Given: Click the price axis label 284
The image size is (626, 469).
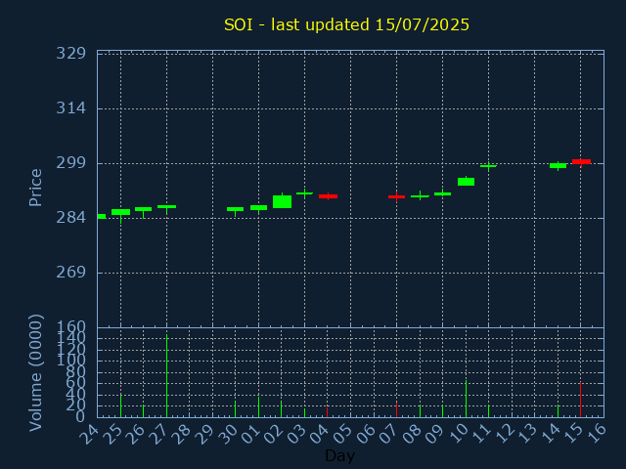Looking at the screenshot, I should coord(71,218).
